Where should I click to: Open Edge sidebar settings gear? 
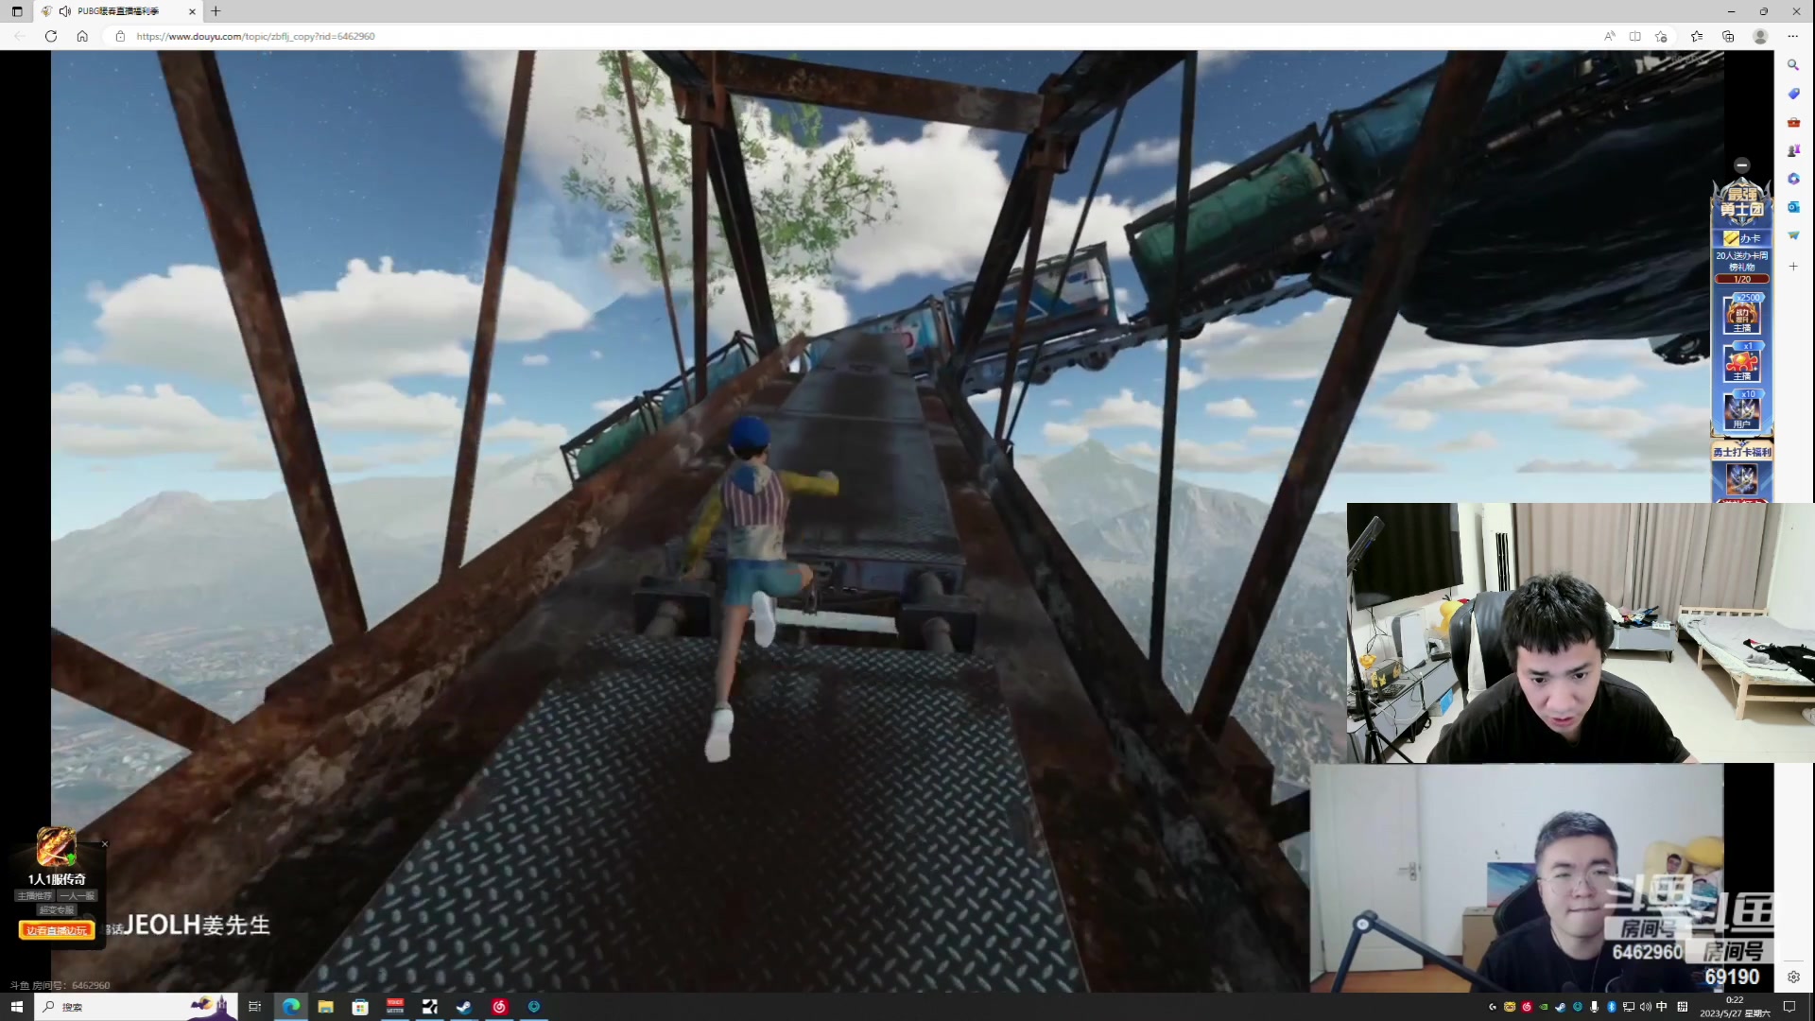click(1793, 977)
